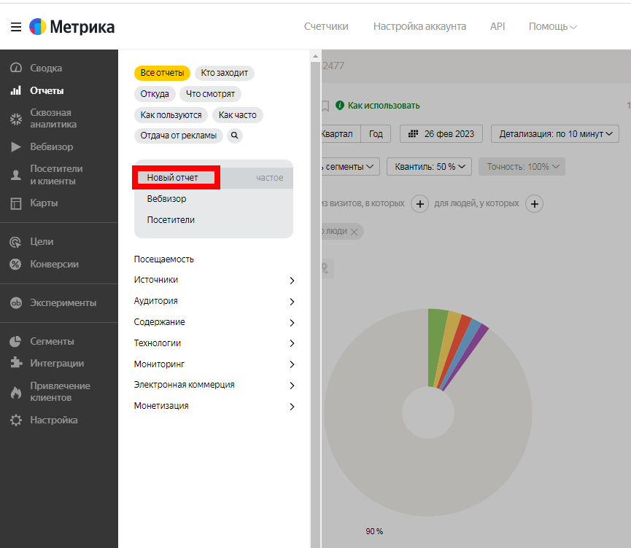Viewport: 631px width, 548px height.
Task: Select the Квартал period button
Action: coord(341,134)
